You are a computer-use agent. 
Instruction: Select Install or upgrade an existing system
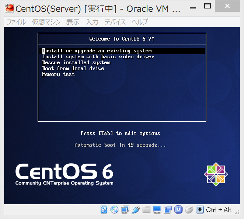pos(122,51)
